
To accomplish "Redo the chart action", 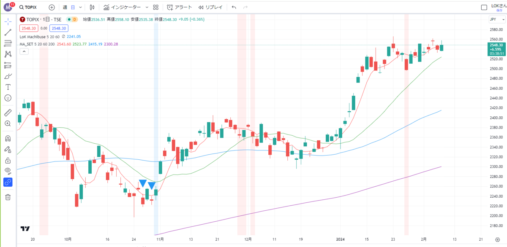I will tap(245, 8).
